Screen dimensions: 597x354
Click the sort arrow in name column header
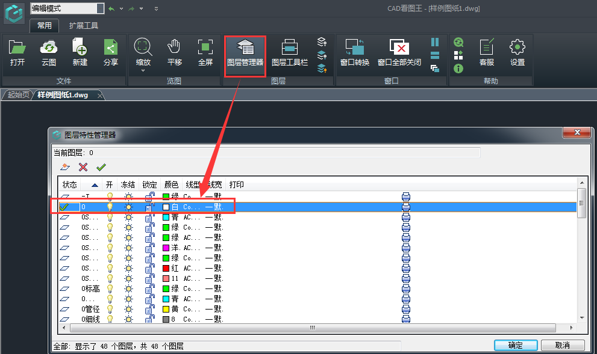95,185
